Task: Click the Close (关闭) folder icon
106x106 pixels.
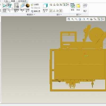Action: pyautogui.click(x=78, y=6)
